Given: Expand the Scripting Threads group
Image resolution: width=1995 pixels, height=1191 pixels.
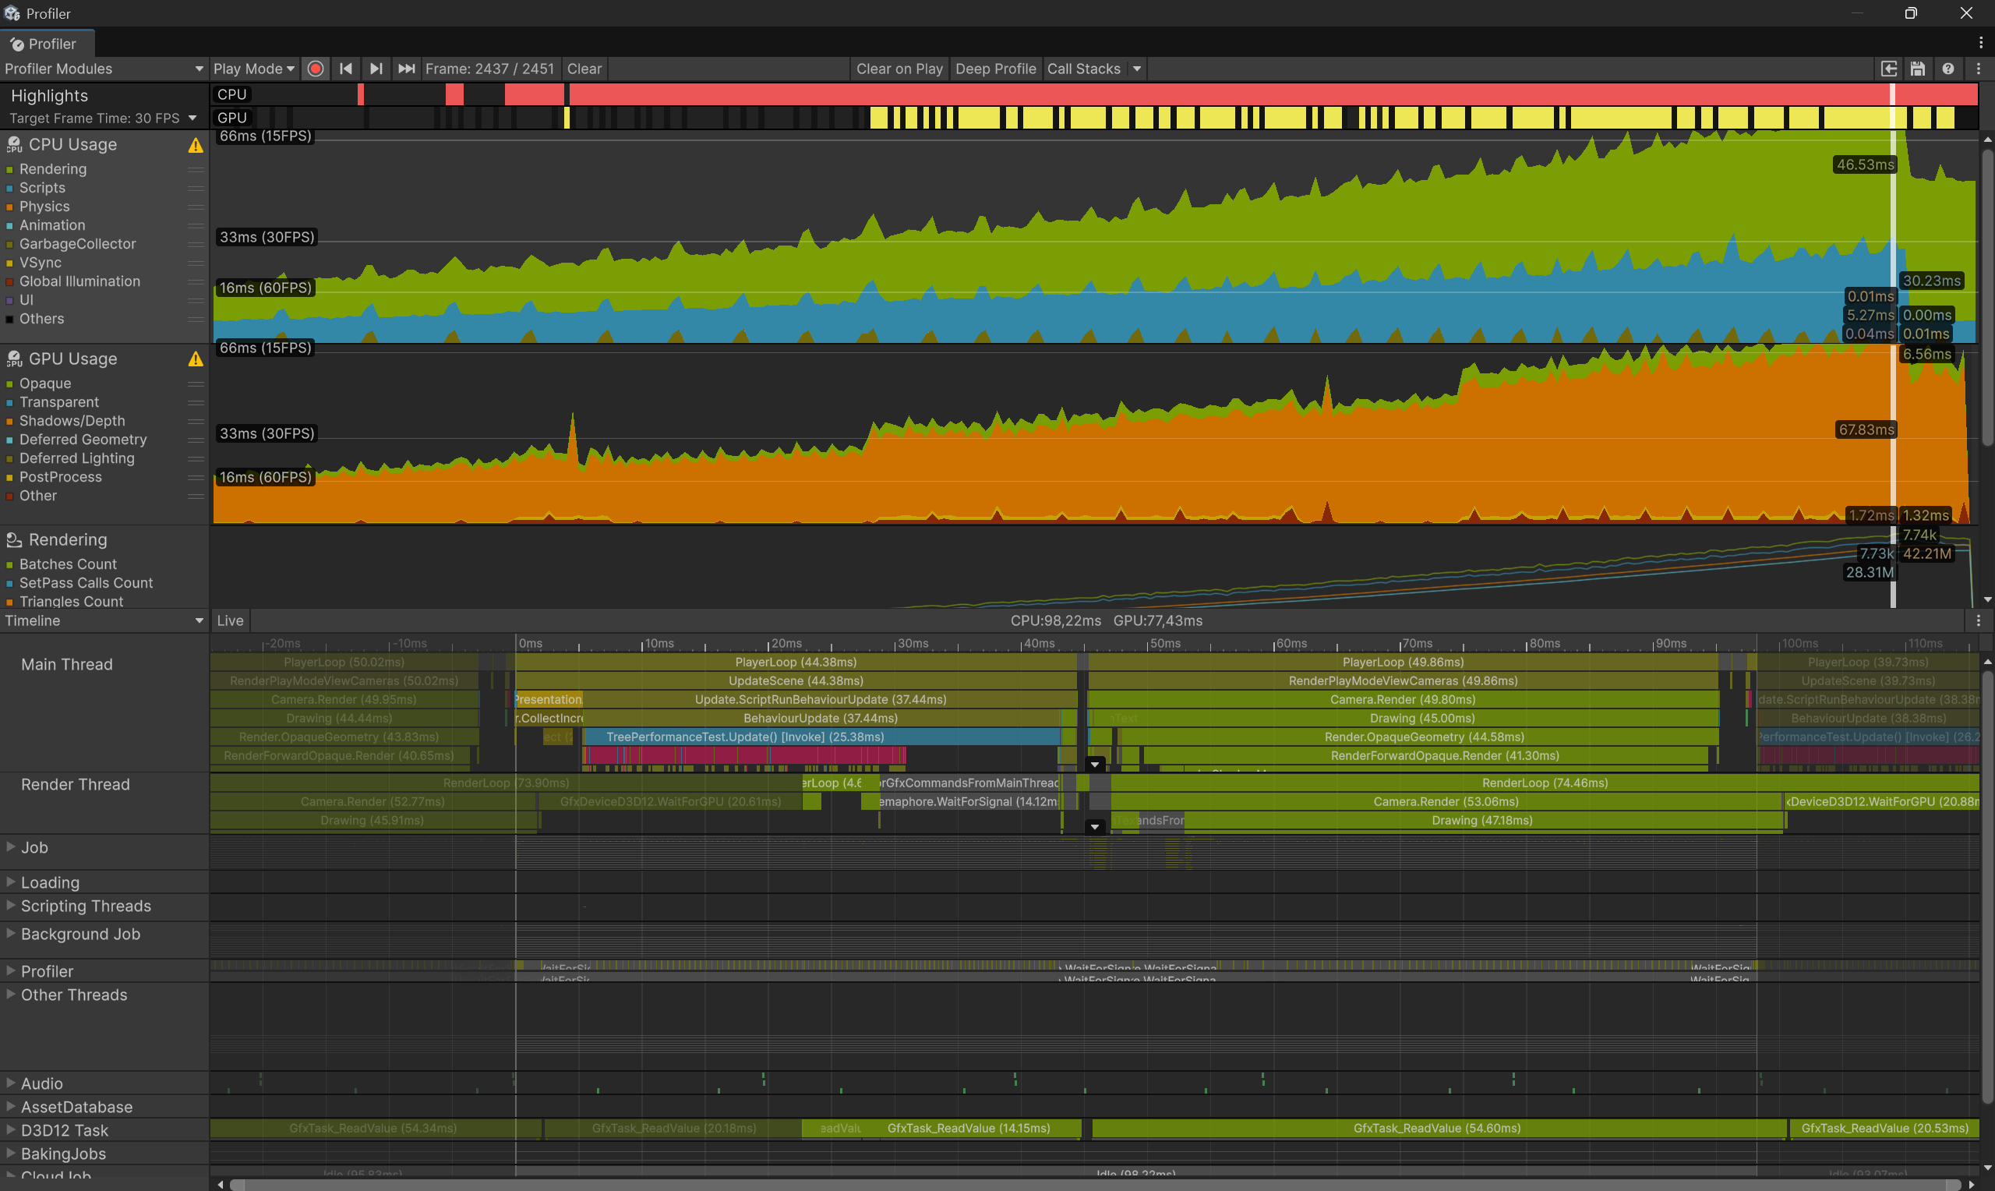Looking at the screenshot, I should [x=10, y=905].
